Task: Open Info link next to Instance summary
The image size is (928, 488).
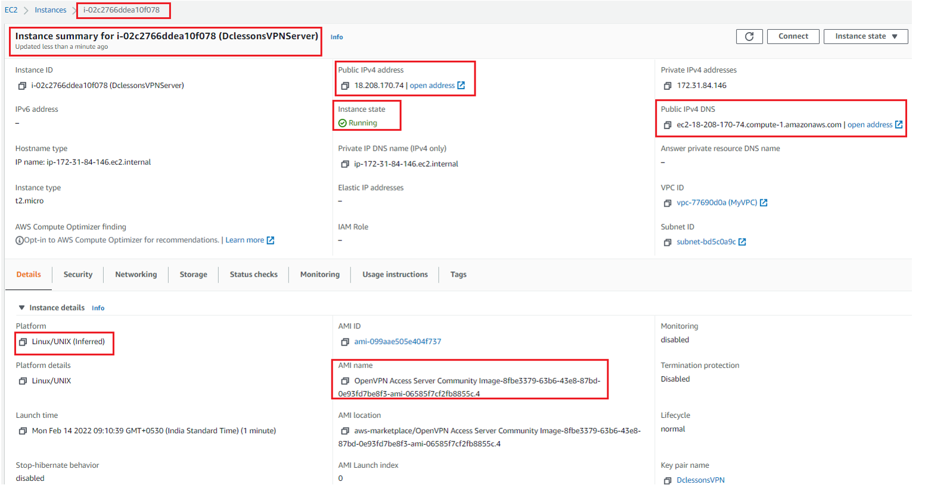Action: (x=337, y=37)
